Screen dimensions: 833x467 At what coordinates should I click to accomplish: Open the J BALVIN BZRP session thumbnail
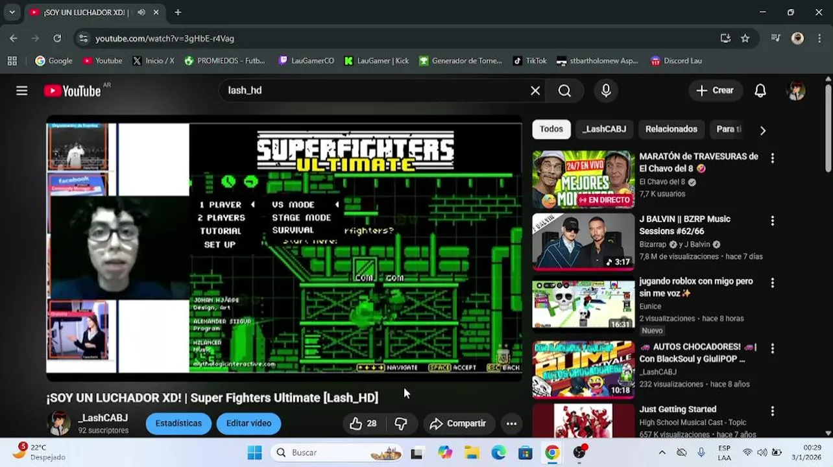pos(583,242)
